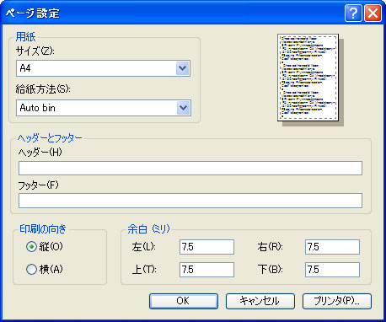The height and width of the screenshot is (322, 386).
Task: Open the 給紙方法 Auto bin dropdown
Action: pos(104,108)
